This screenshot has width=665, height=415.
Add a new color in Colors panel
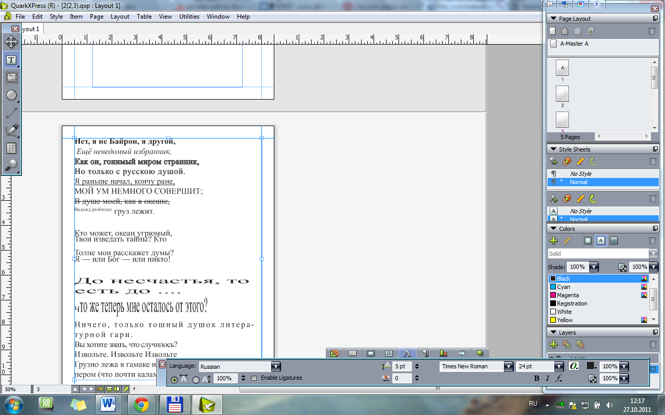[x=554, y=241]
